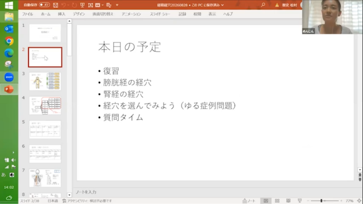The height and width of the screenshot is (204, 363).
Task: Click the thumbnail pane scroll up arrow
Action: 69,21
